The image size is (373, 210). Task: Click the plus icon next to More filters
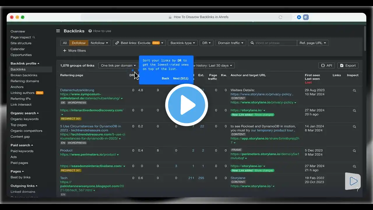point(65,51)
